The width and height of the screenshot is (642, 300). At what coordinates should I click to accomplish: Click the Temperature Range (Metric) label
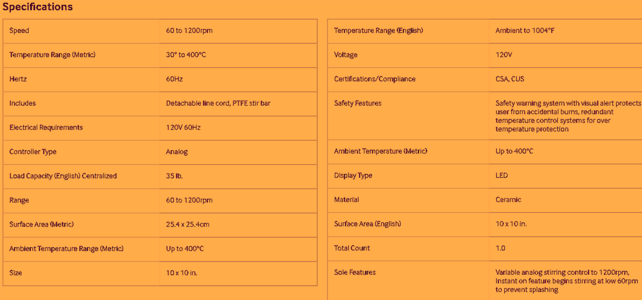pyautogui.click(x=52, y=55)
